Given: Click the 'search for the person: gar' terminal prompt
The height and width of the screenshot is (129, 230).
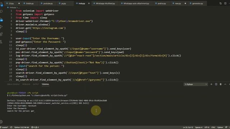Looking at the screenshot, I should pyautogui.click(x=21, y=111).
